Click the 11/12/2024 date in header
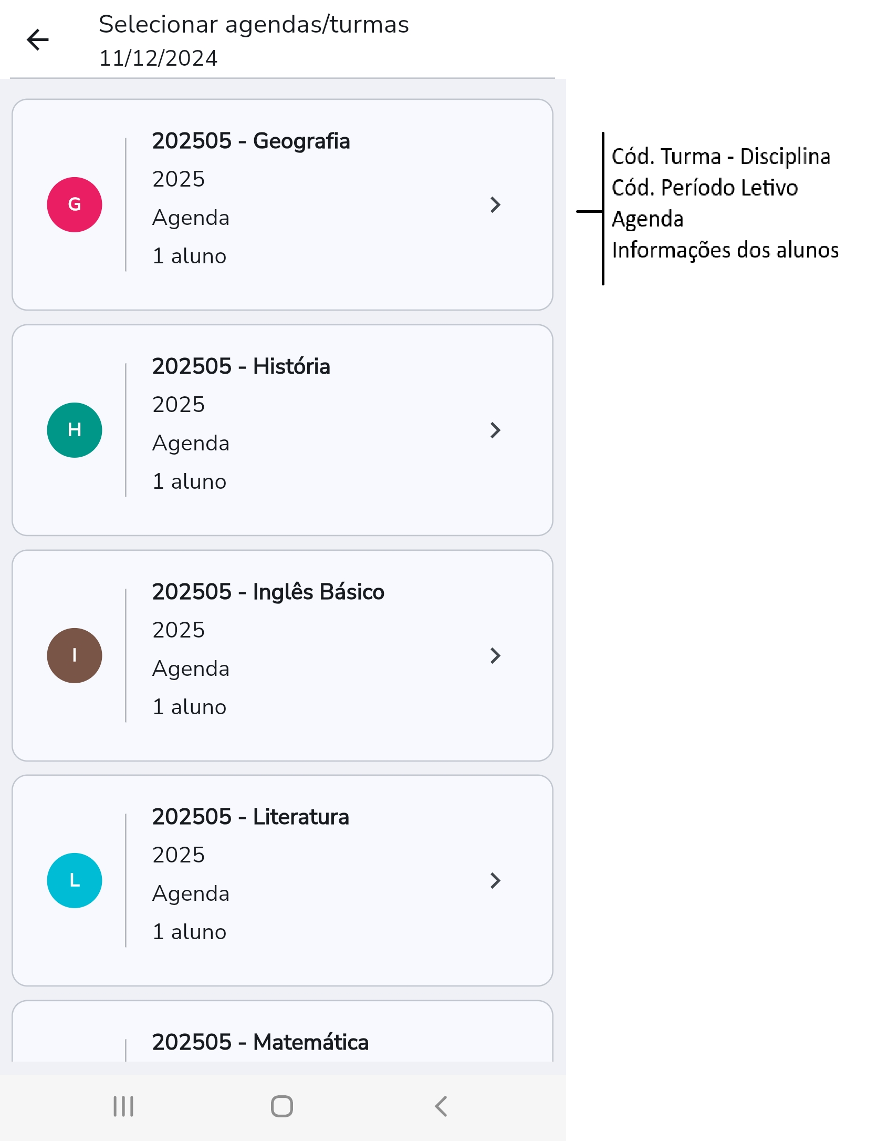This screenshot has width=888, height=1141. tap(158, 58)
